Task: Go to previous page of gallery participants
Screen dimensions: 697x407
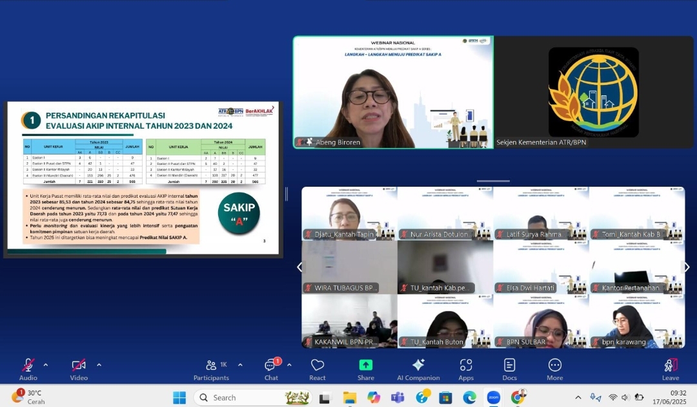Action: pyautogui.click(x=299, y=267)
